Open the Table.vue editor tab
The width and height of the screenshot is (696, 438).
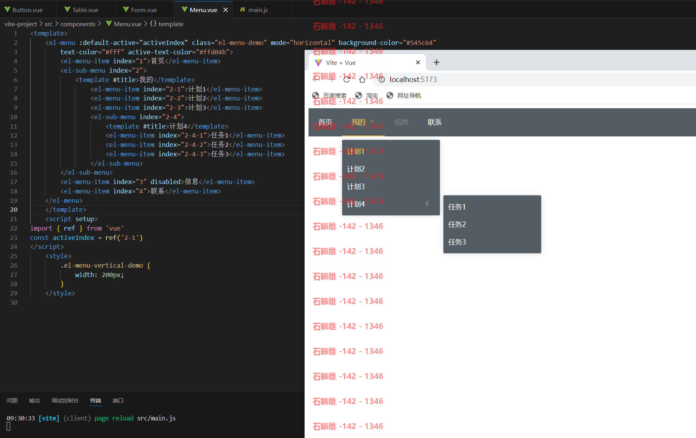85,10
